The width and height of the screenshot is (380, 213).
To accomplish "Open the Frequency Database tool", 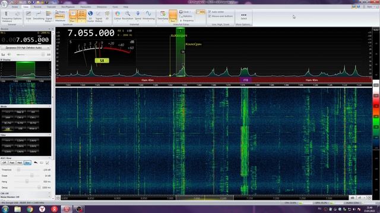I will (x=7, y=17).
